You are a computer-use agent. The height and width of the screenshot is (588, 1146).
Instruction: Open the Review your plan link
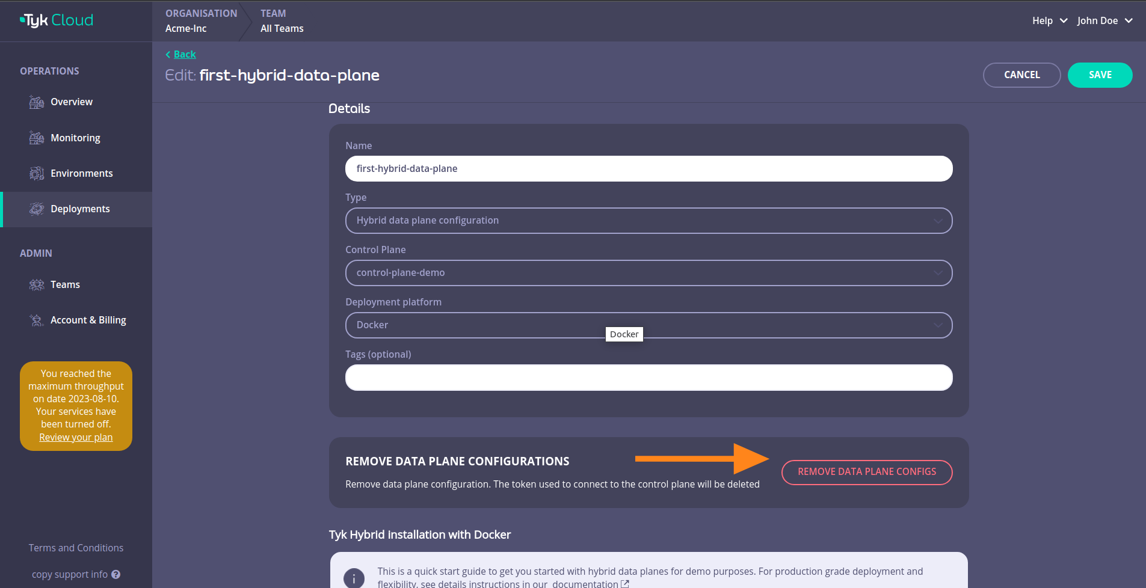coord(75,437)
